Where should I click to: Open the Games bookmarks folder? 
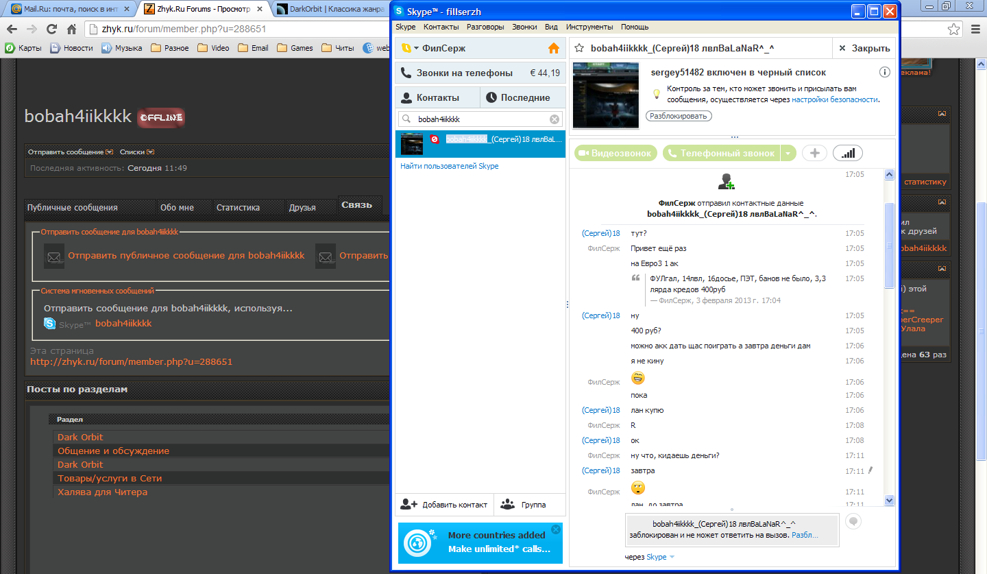click(295, 48)
